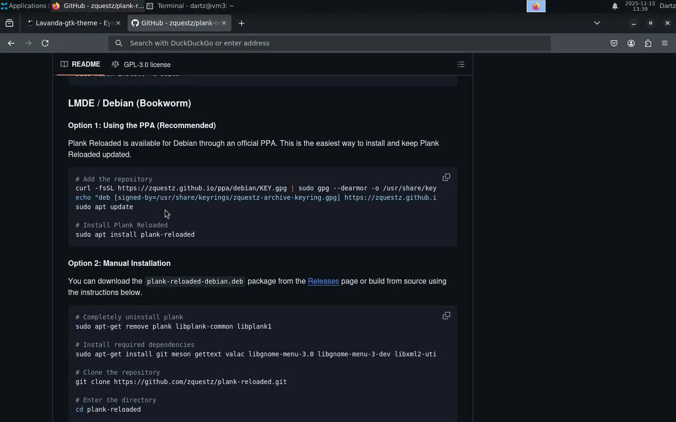Click the curl KEY.gpg command line
Screen dimensions: 676x422
coord(256,188)
